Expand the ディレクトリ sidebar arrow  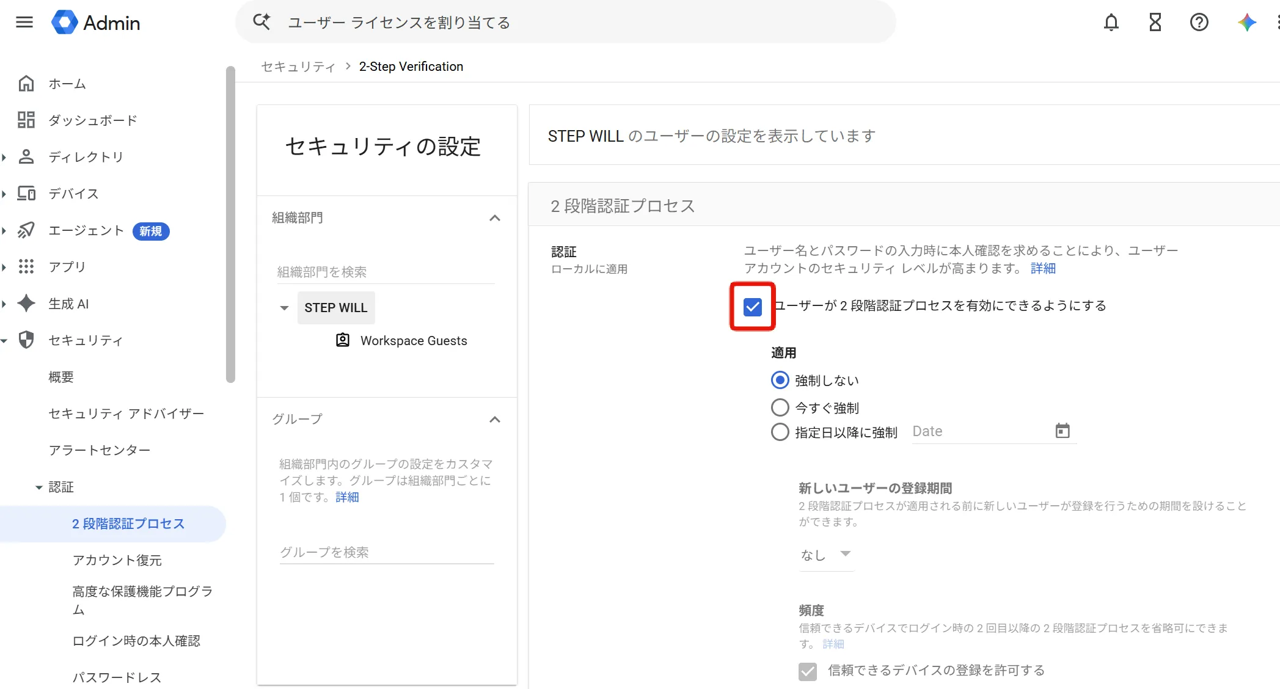click(4, 157)
